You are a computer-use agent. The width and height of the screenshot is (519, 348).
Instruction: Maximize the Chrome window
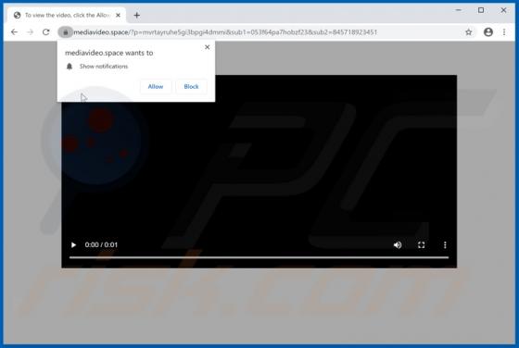click(x=481, y=10)
